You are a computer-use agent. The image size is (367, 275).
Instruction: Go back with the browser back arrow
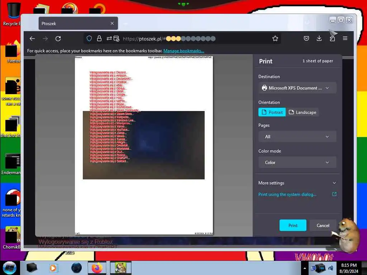pos(32,39)
